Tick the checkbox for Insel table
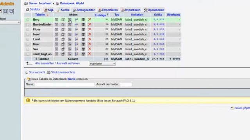The image size is (250, 140). tap(28, 35)
